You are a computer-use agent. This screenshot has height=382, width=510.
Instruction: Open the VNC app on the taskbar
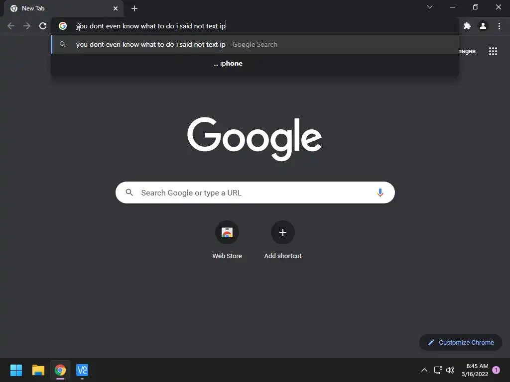pyautogui.click(x=82, y=370)
